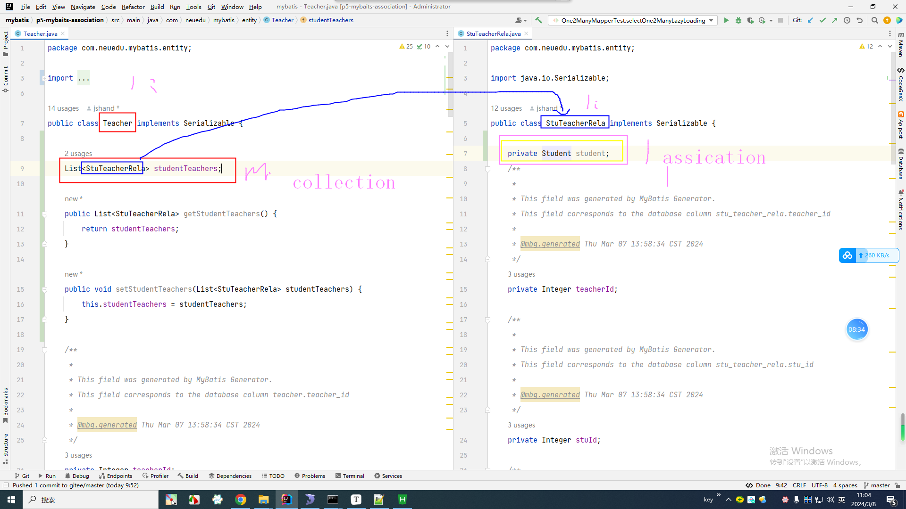Change file encoding UTF-8 in status bar
The height and width of the screenshot is (509, 906).
[820, 485]
